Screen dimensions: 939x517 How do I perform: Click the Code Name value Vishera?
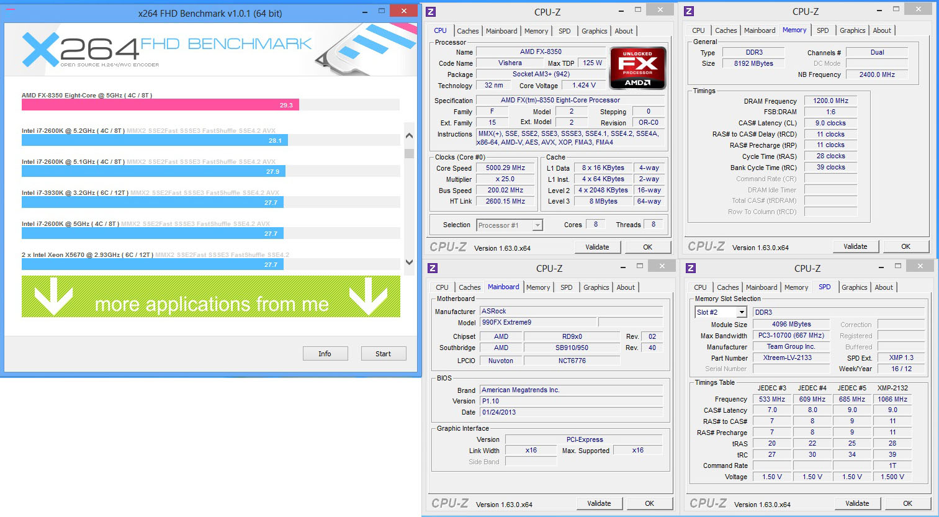[510, 63]
